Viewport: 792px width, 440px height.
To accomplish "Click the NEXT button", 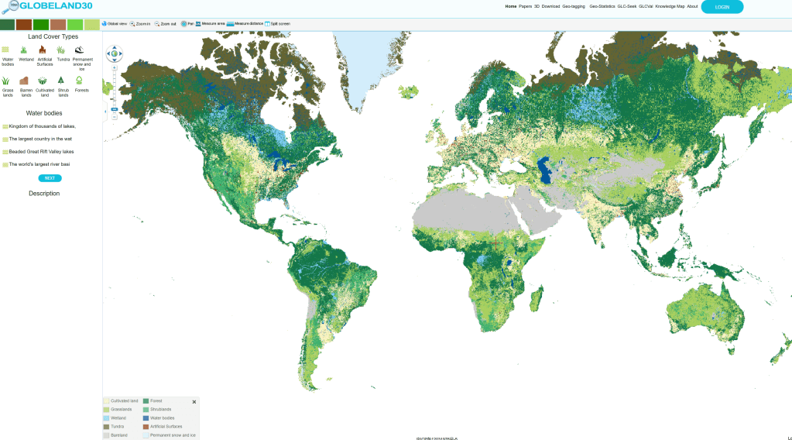I will click(50, 178).
